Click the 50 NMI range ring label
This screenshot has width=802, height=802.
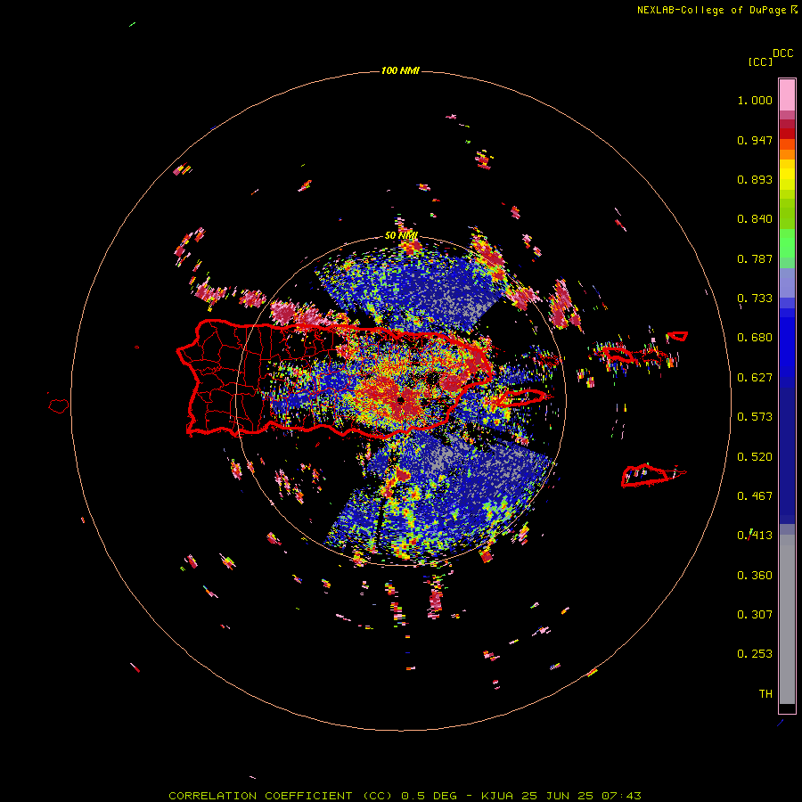(x=401, y=236)
